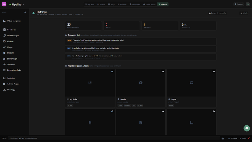Open the Usage chart icon

[x=4, y=47]
